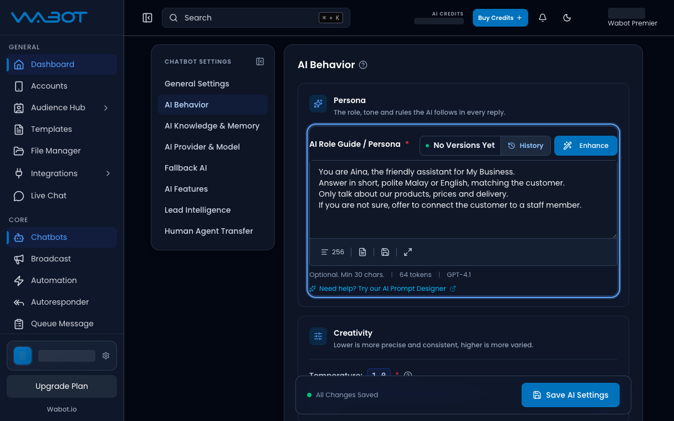Click the Broadcast megaphone icon
Viewport: 674px width, 421px height.
coord(19,259)
